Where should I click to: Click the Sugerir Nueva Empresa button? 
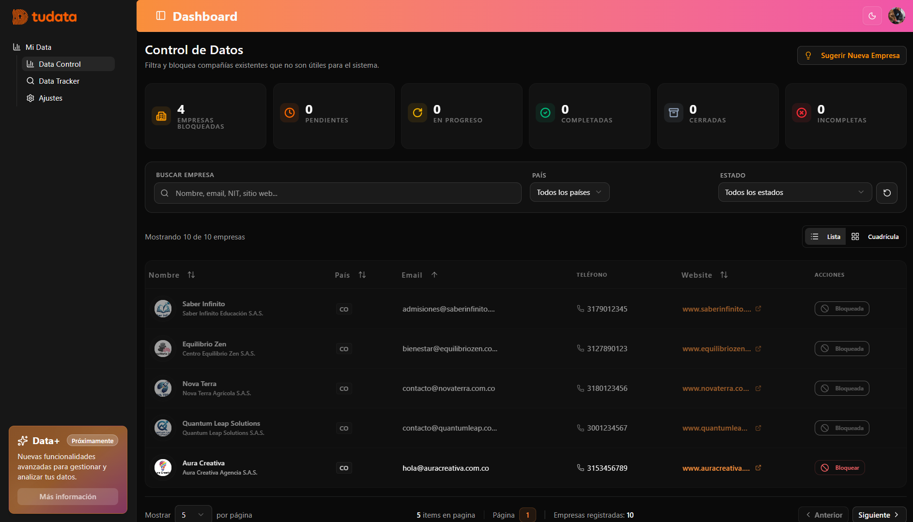[852, 56]
